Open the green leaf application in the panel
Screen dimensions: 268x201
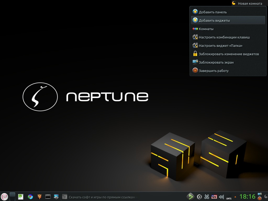(x=21, y=197)
